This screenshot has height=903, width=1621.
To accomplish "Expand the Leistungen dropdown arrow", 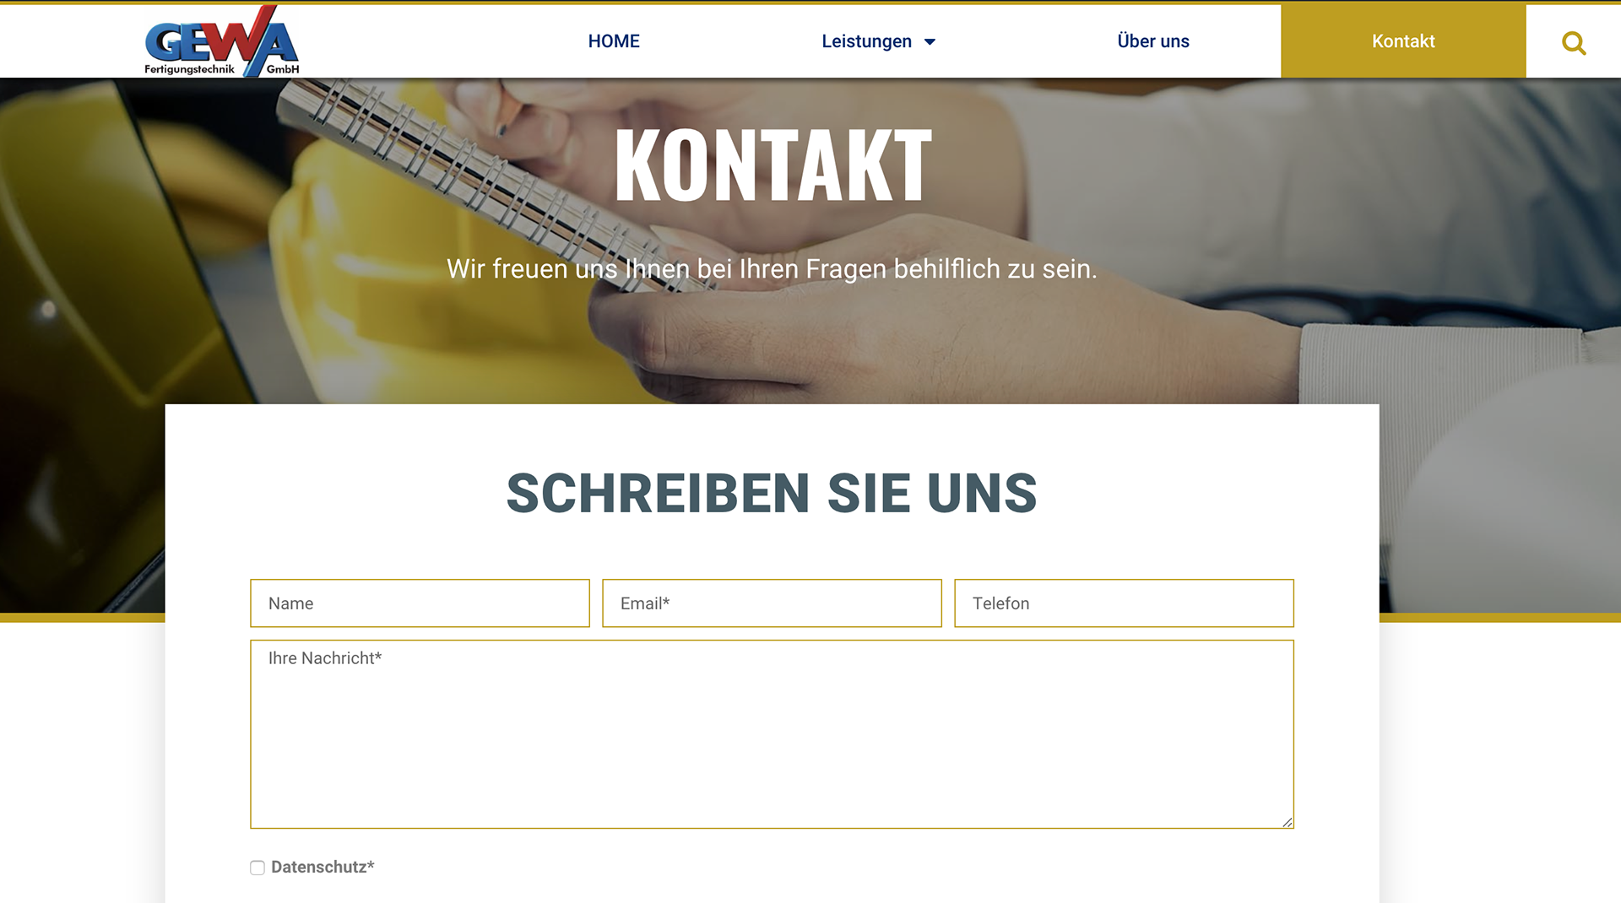I will [x=930, y=42].
